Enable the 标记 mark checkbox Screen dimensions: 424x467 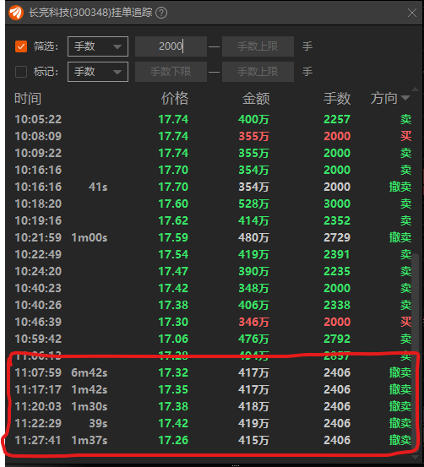pos(21,72)
